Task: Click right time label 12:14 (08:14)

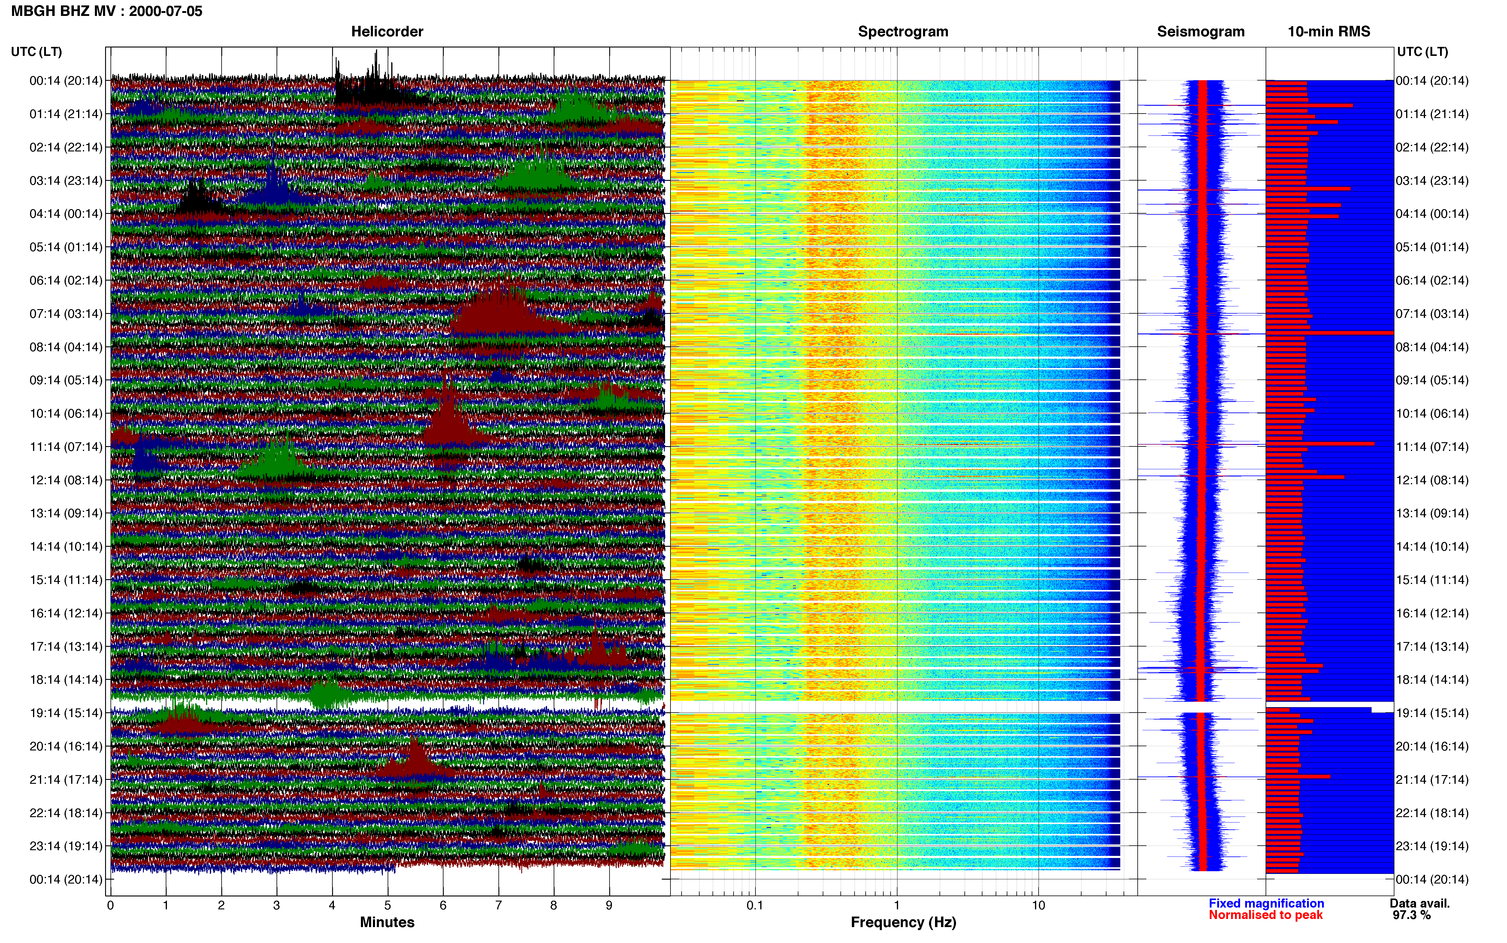Action: pos(1432,480)
